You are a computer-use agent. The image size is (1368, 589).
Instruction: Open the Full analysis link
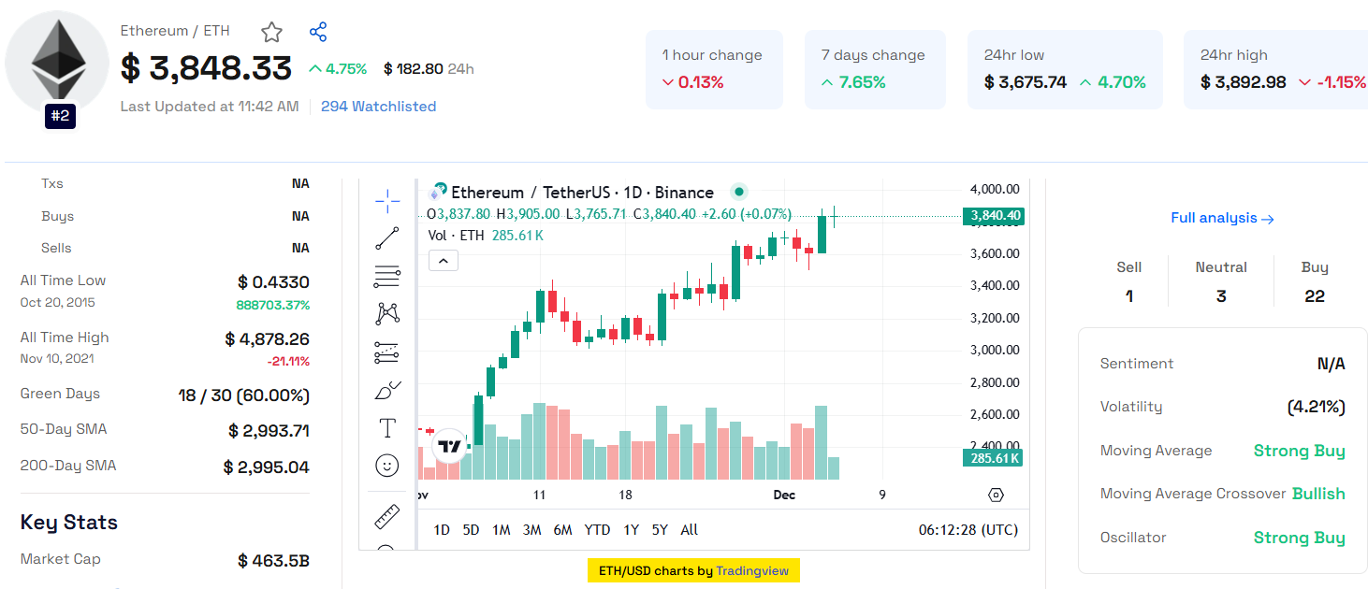[1222, 218]
